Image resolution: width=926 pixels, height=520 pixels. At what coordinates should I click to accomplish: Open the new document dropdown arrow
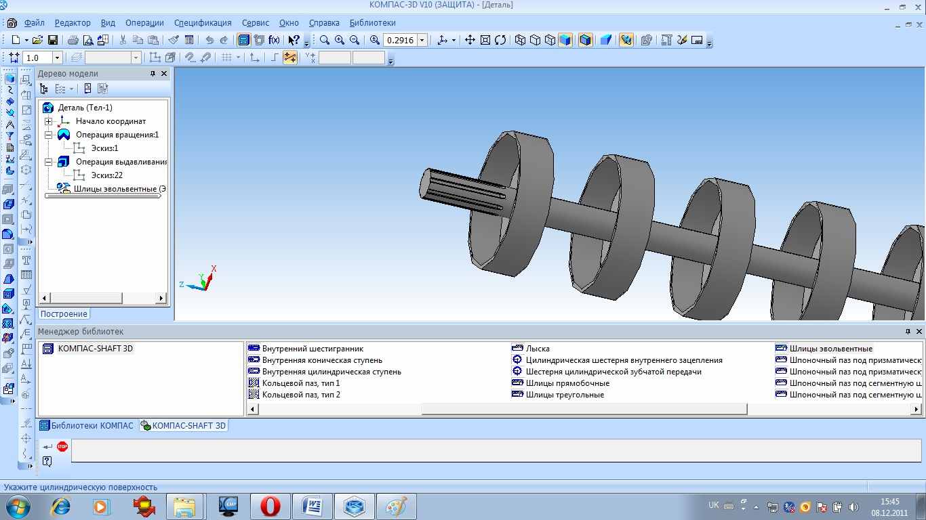tap(25, 40)
